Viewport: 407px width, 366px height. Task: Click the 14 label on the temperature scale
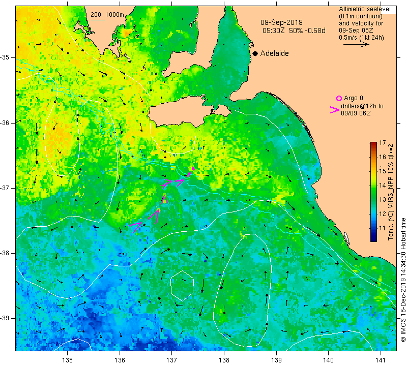pos(383,186)
